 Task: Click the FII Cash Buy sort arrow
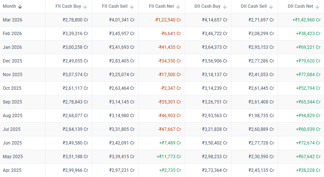[x=85, y=7]
